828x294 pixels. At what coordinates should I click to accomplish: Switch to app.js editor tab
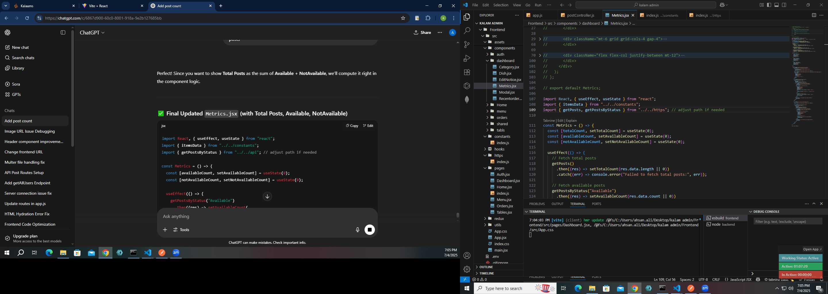[x=537, y=16]
